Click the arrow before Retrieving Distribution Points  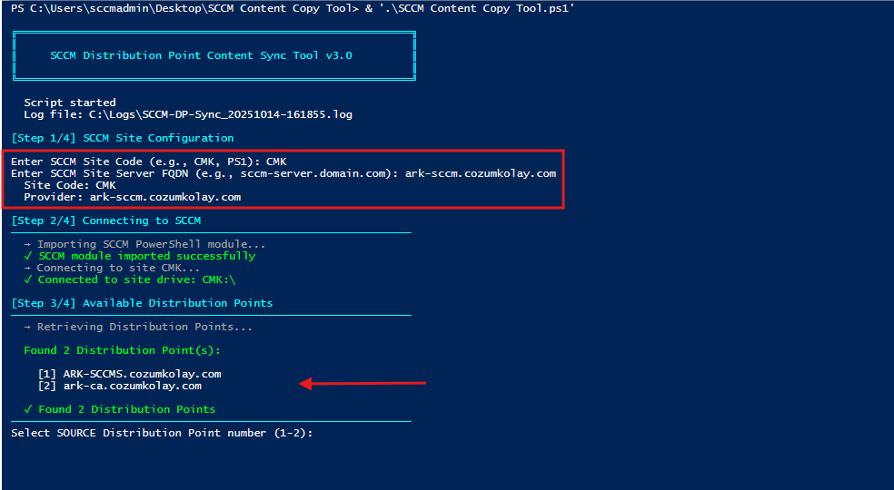click(x=28, y=327)
